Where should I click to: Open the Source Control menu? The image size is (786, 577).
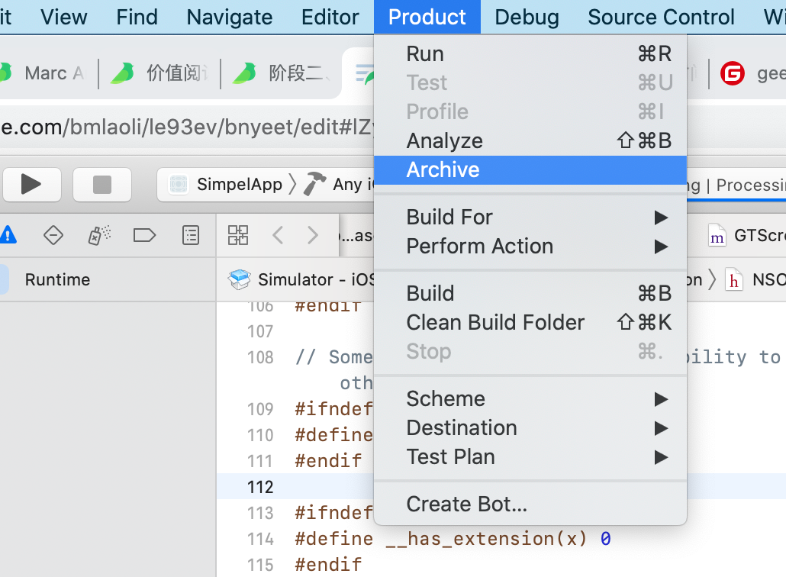coord(661,17)
